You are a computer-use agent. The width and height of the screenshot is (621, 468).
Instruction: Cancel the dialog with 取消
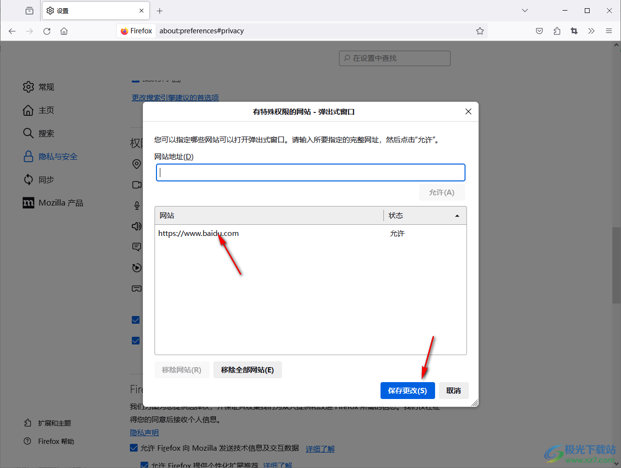tap(453, 391)
